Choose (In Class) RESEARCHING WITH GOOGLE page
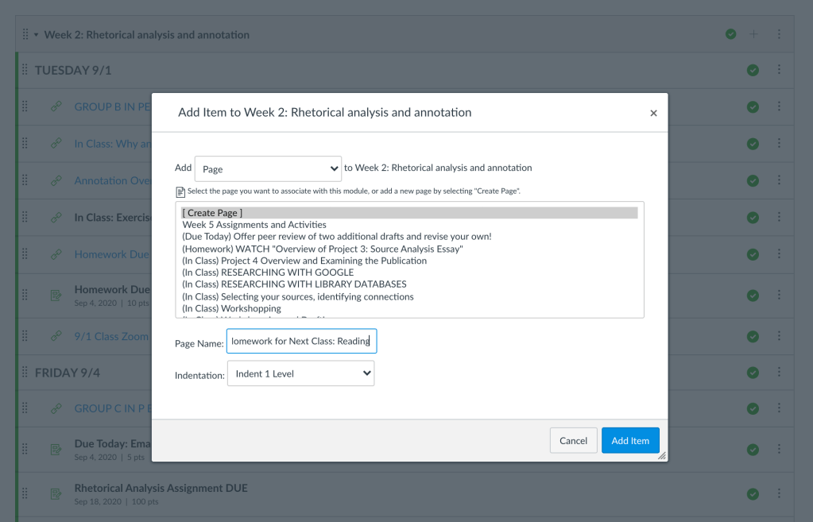 point(268,273)
